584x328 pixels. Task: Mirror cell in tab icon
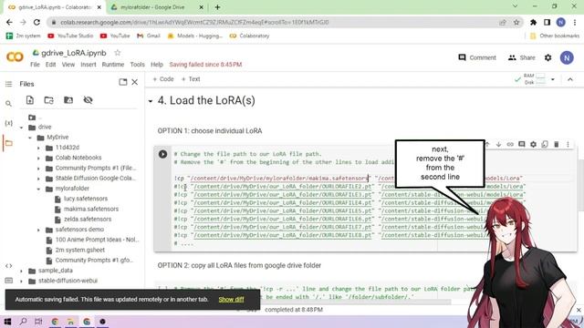pos(545,144)
